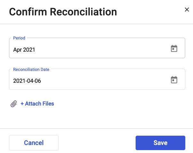Image resolution: width=193 pixels, height=153 pixels.
Task: Close the Confirm Reconciliation dialog with X
Action: click(x=187, y=10)
